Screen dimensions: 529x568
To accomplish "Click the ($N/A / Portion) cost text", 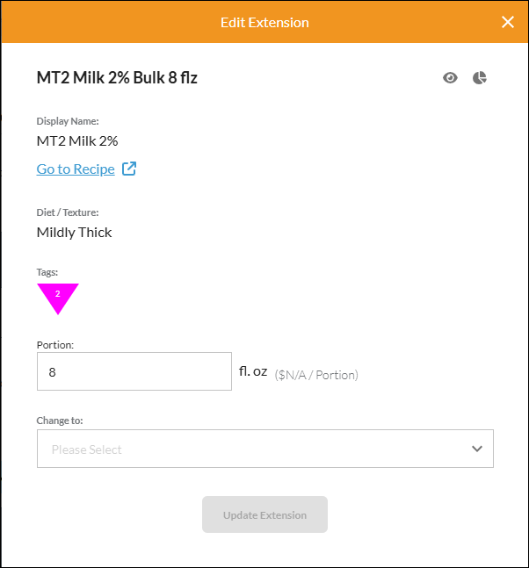I will tap(316, 375).
